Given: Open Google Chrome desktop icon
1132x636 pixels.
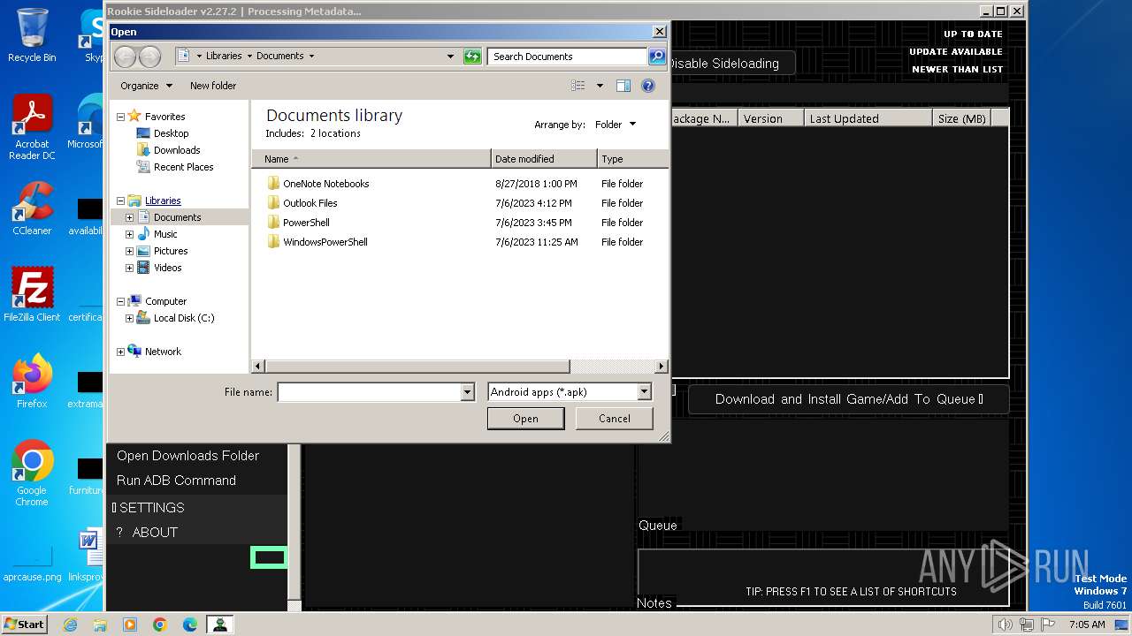Looking at the screenshot, I should click(x=32, y=473).
